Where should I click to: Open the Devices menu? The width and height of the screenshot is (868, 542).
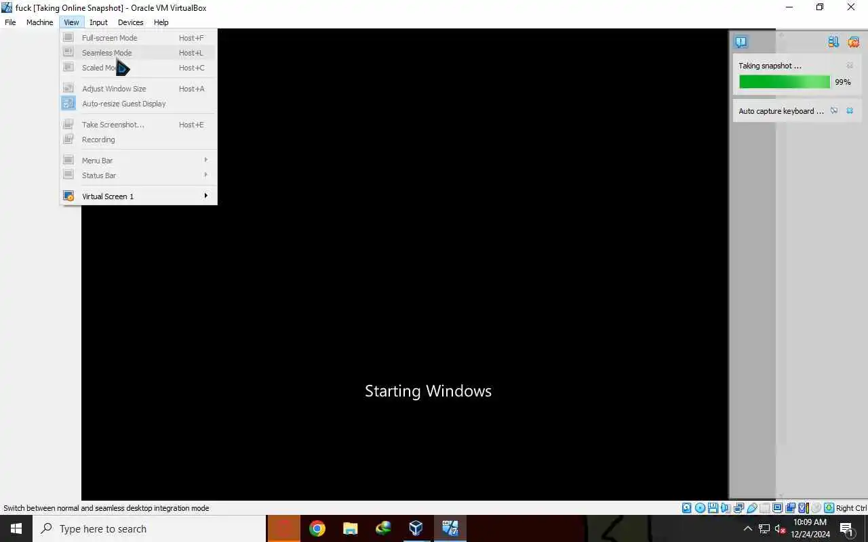tap(130, 22)
